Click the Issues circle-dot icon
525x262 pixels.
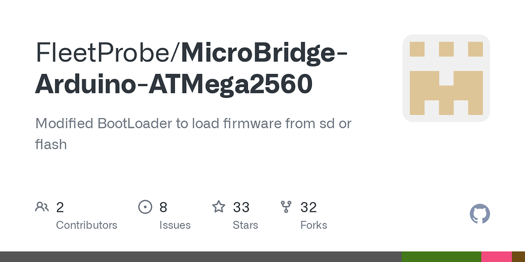(x=145, y=207)
